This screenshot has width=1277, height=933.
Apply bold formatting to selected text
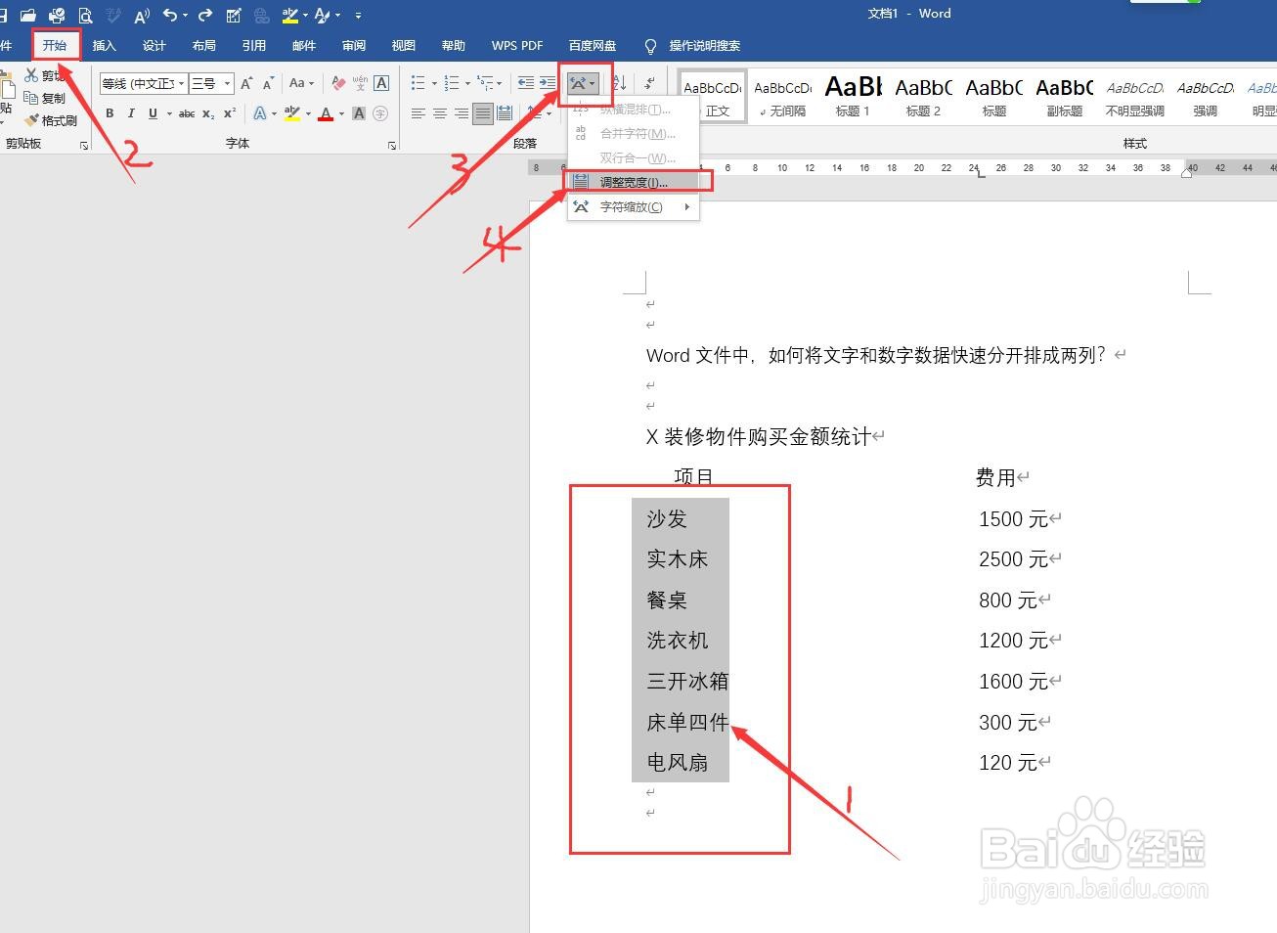109,113
